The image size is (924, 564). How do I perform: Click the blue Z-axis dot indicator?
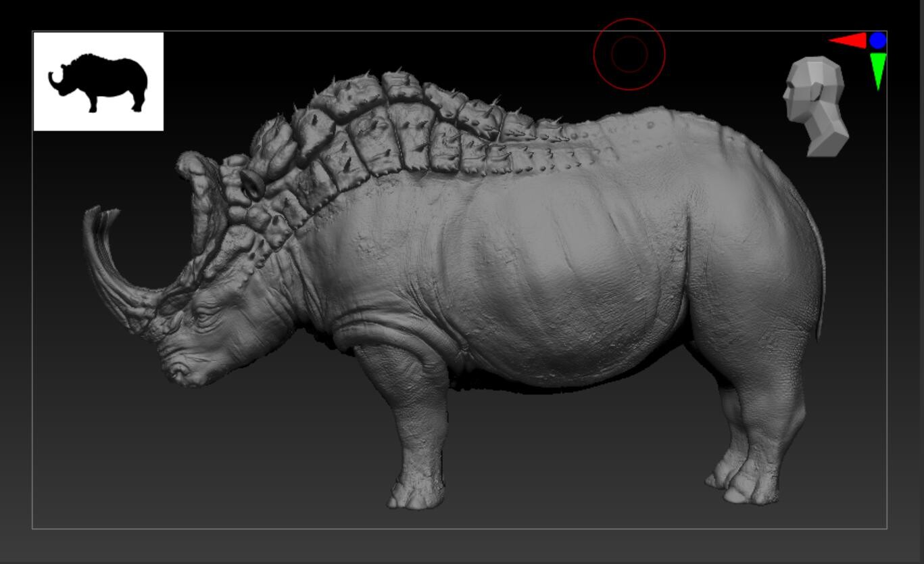pyautogui.click(x=879, y=41)
